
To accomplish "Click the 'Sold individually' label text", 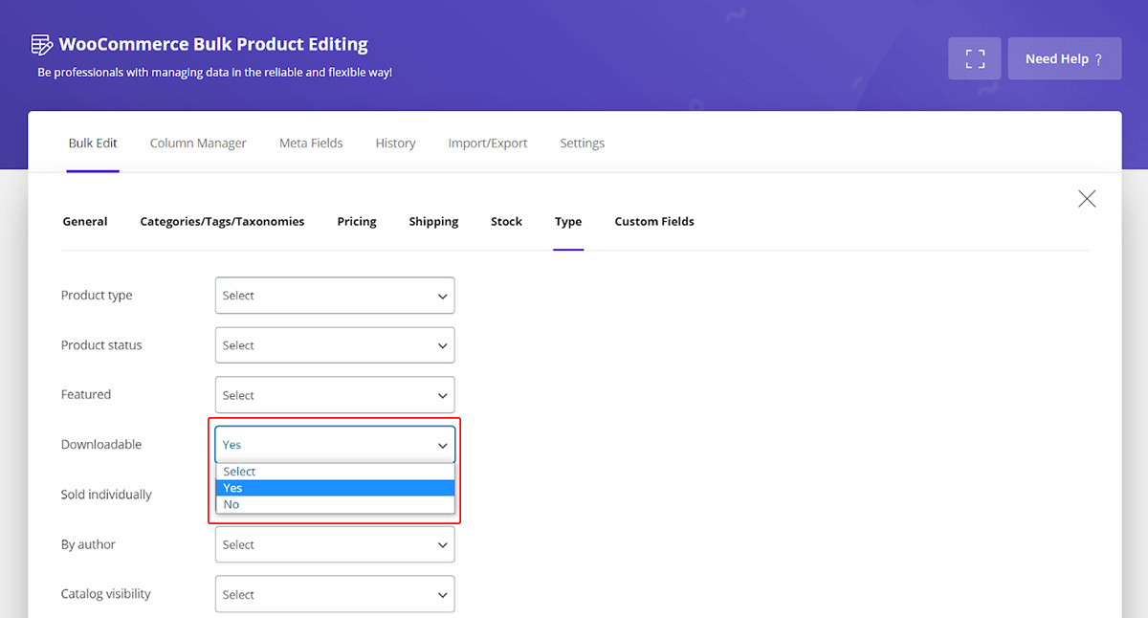I will point(106,495).
